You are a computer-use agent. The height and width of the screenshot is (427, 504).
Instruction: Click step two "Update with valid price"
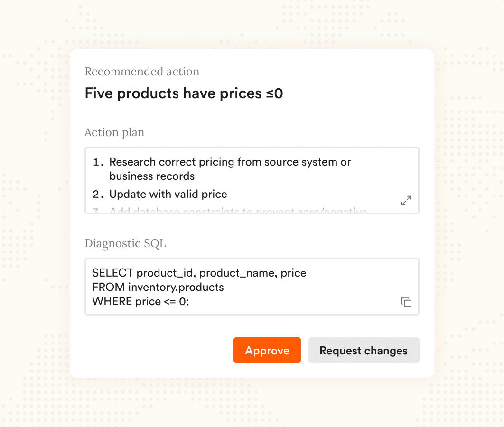pyautogui.click(x=168, y=194)
